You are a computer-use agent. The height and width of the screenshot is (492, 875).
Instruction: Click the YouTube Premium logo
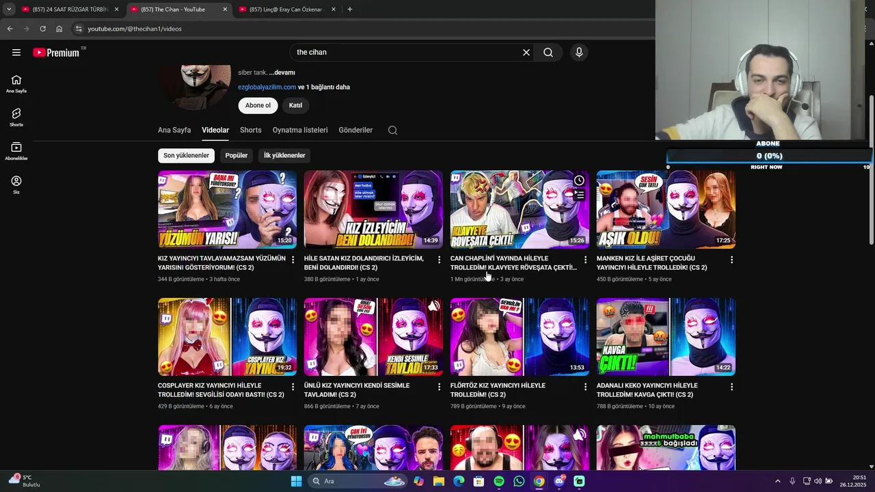[56, 53]
